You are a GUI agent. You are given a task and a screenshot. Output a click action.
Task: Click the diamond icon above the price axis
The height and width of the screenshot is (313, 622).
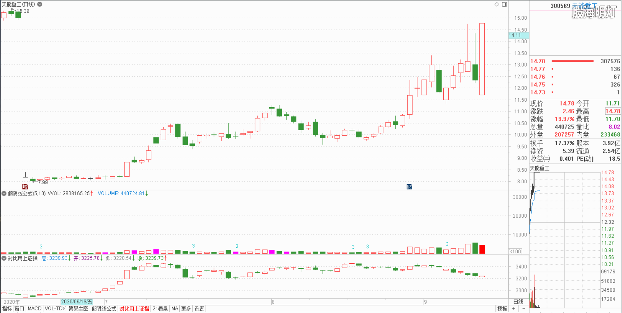[x=497, y=4]
